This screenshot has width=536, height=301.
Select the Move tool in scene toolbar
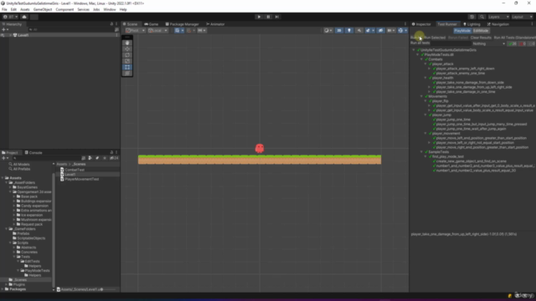tap(127, 49)
